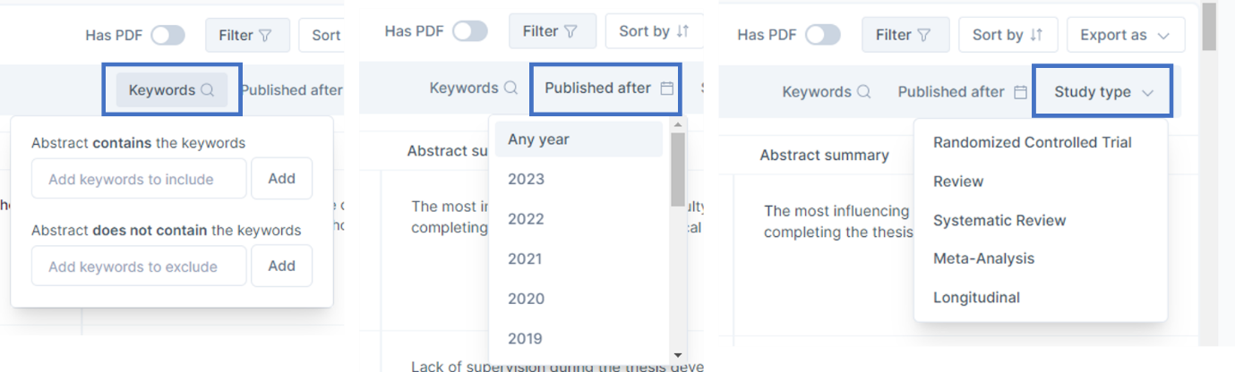Image resolution: width=1235 pixels, height=372 pixels.
Task: Toggle the Has PDF switch in the left panel
Action: 167,36
